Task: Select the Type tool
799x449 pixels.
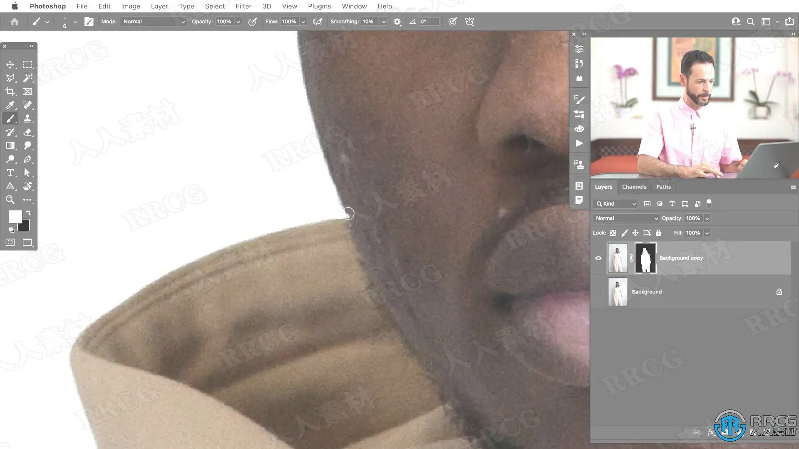Action: pyautogui.click(x=10, y=173)
